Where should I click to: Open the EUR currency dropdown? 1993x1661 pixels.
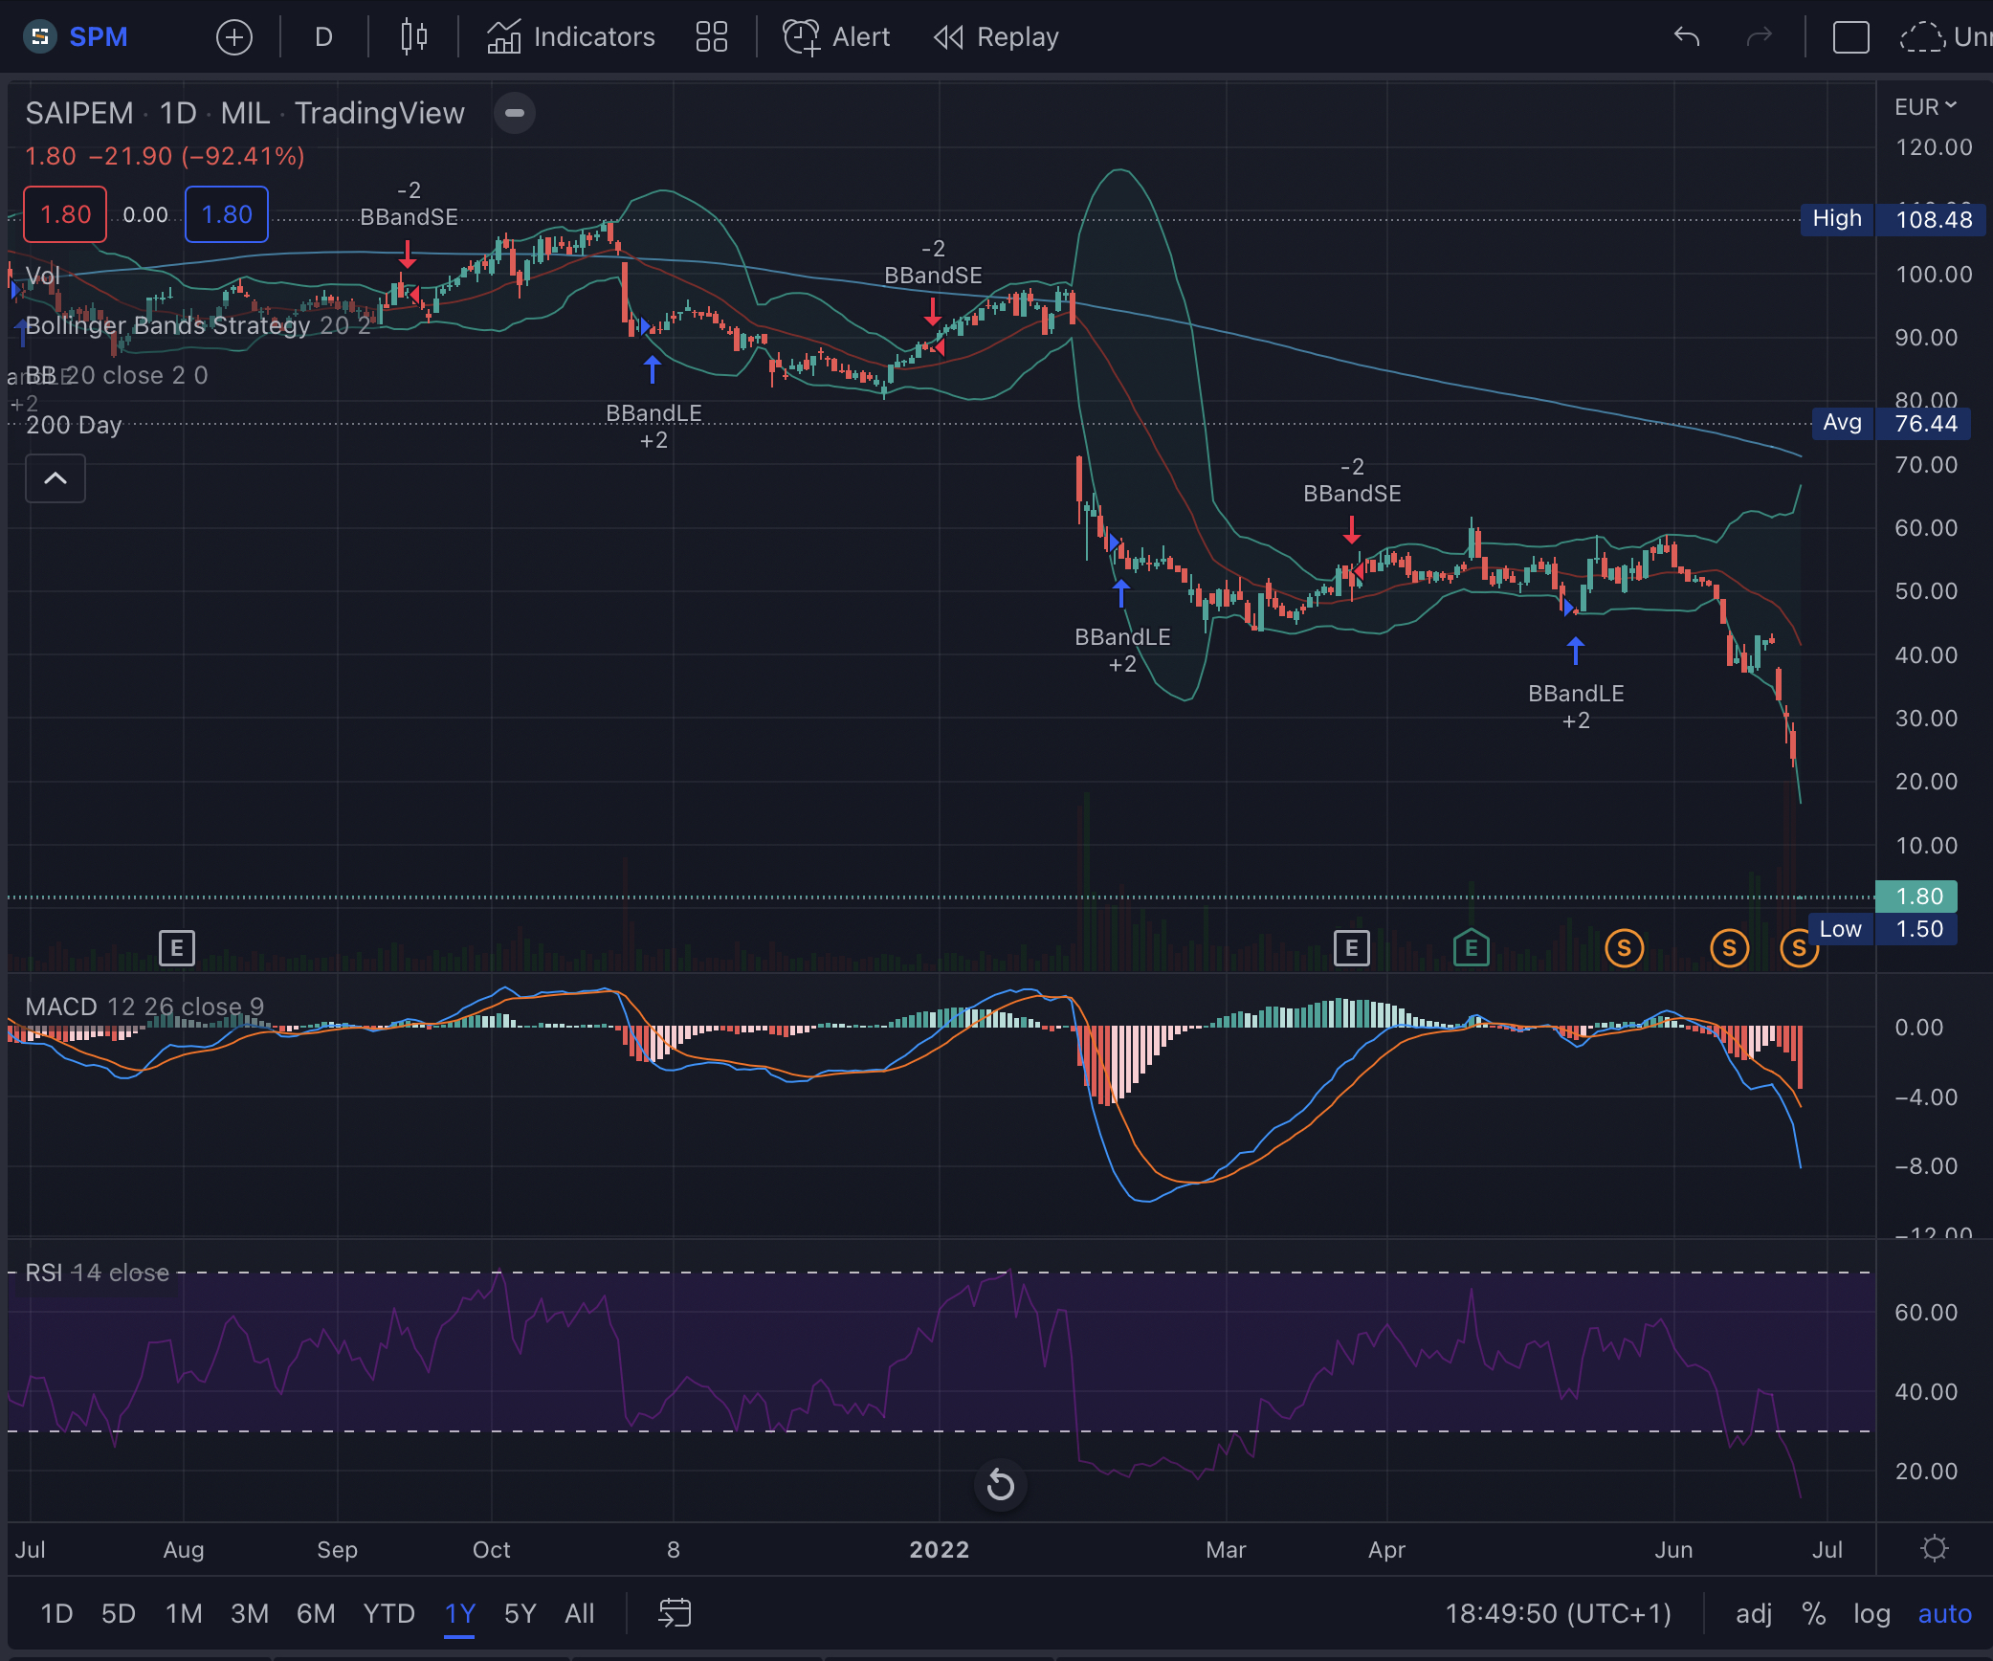click(x=1925, y=107)
